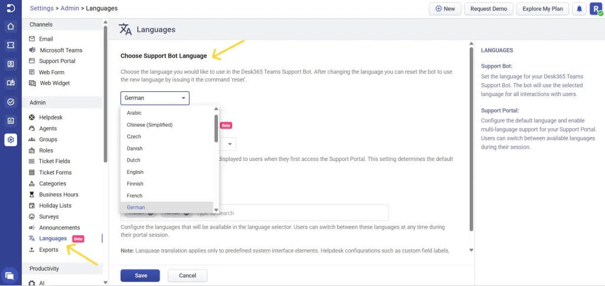Click the Roles briefcase icon
The width and height of the screenshot is (605, 286).
click(x=32, y=150)
